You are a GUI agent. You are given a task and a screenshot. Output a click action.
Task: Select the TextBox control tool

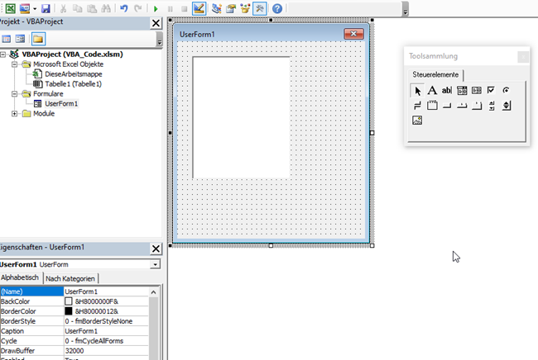click(x=447, y=90)
